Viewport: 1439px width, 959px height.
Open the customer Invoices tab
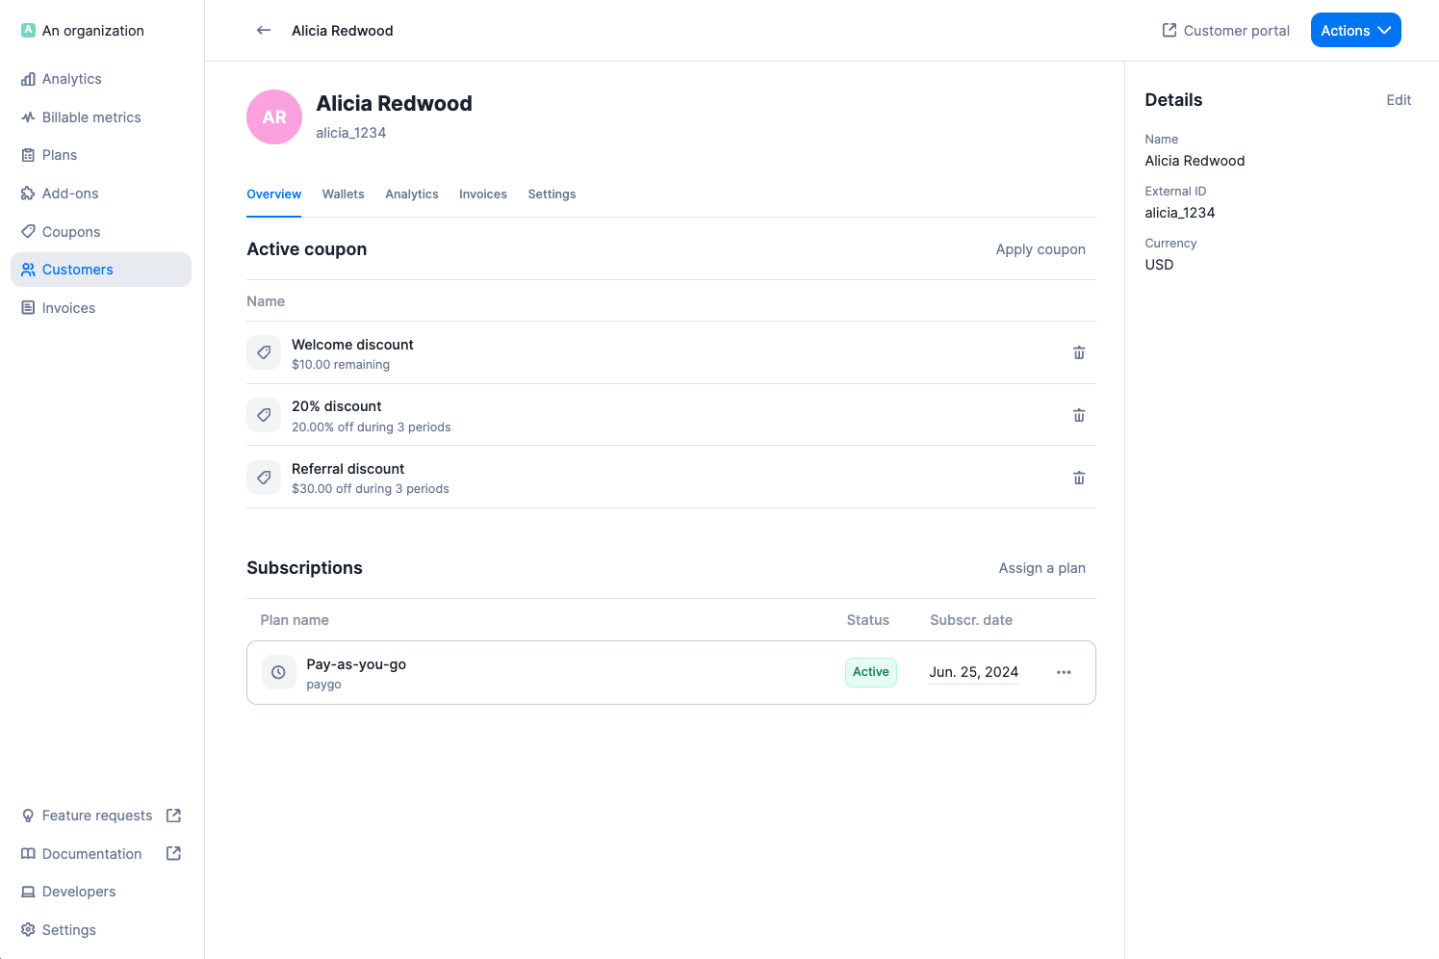(483, 194)
